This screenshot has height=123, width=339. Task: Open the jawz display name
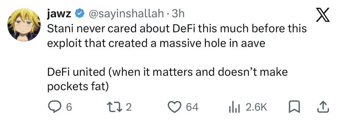(59, 13)
